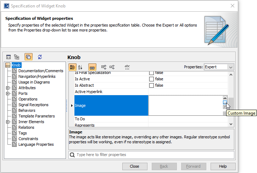Click the Is Abstract property label
This screenshot has height=173, width=257.
[84, 85]
